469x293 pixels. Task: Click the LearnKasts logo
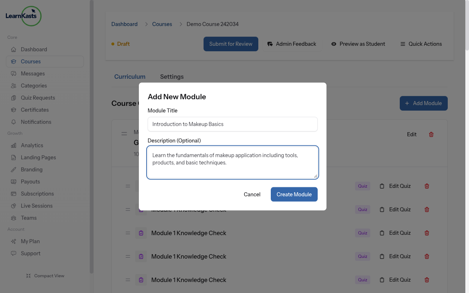(23, 16)
